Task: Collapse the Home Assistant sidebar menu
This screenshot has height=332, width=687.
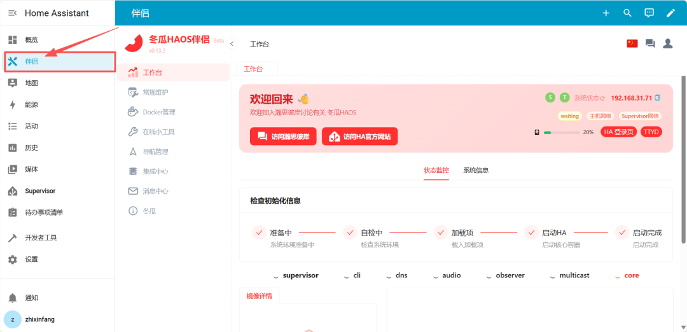Action: click(x=12, y=13)
